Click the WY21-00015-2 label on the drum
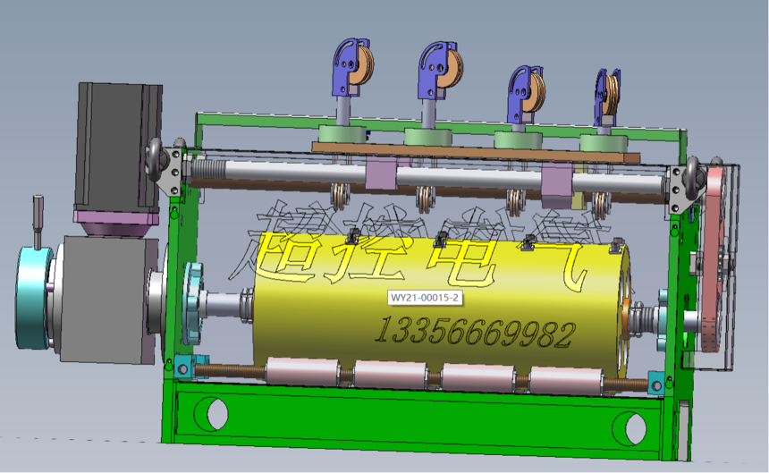This screenshot has height=473, width=769. [x=425, y=298]
